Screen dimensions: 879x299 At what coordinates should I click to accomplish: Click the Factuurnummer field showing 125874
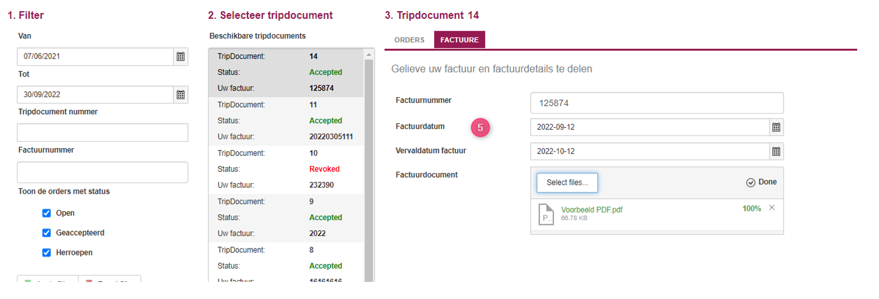point(657,103)
